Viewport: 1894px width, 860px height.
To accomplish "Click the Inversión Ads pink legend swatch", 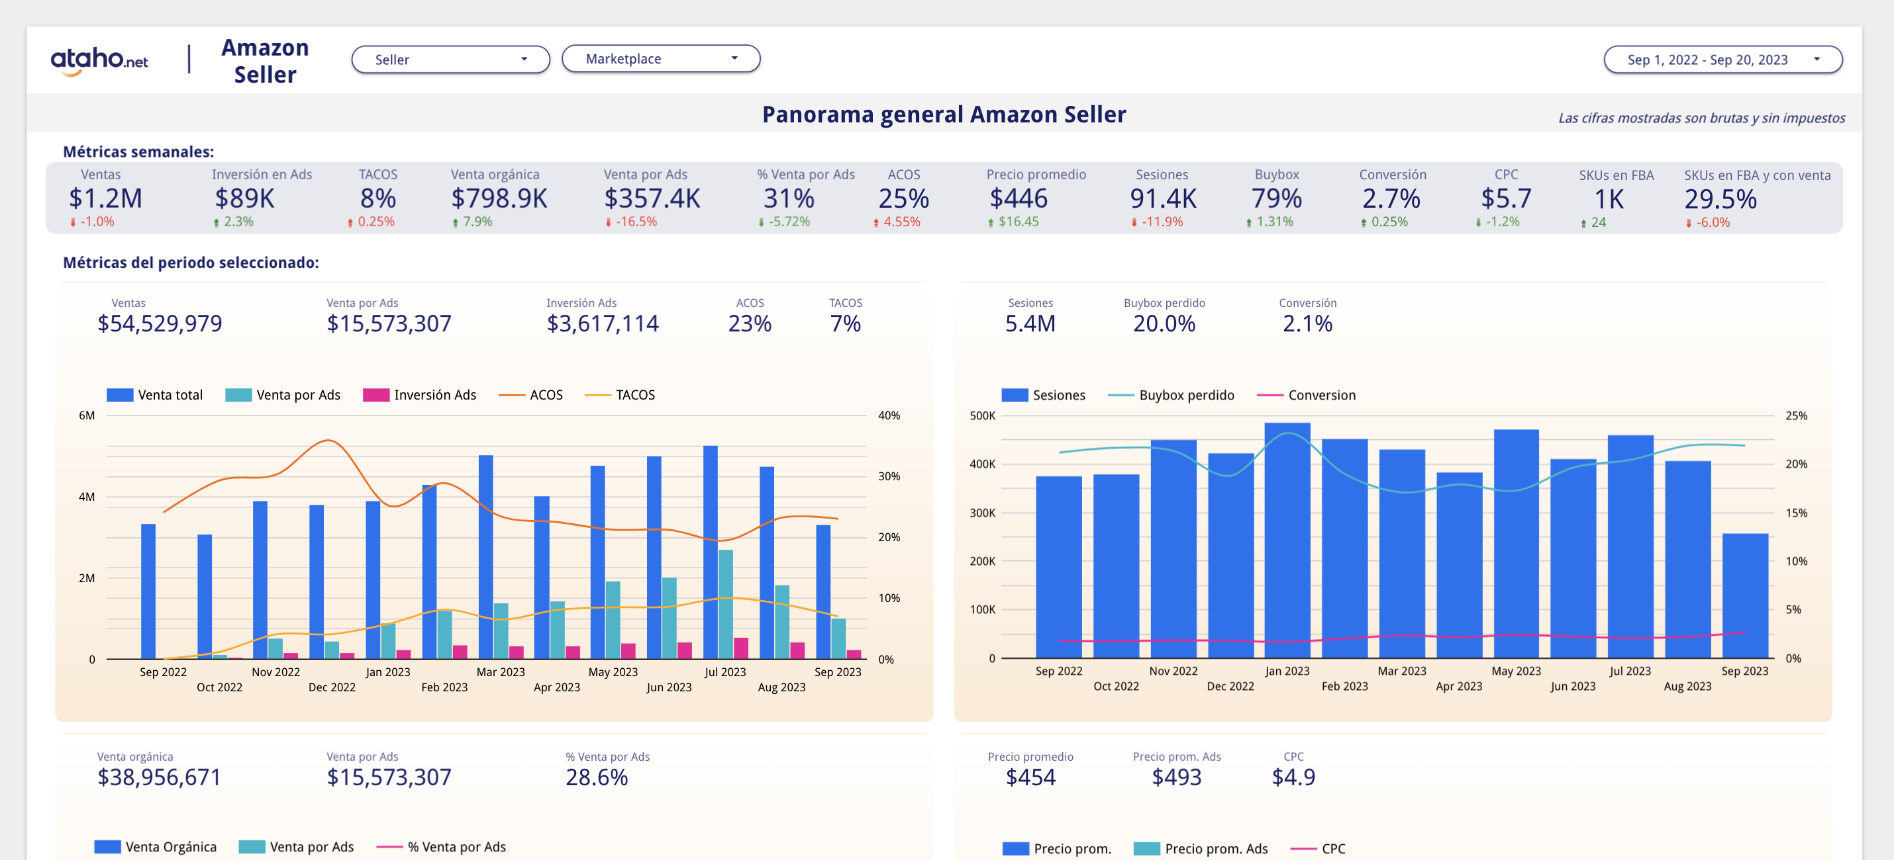I will [375, 394].
